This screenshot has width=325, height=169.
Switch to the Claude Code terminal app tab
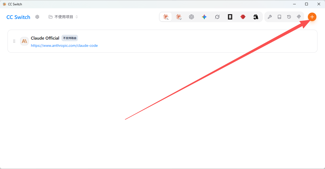point(166,17)
